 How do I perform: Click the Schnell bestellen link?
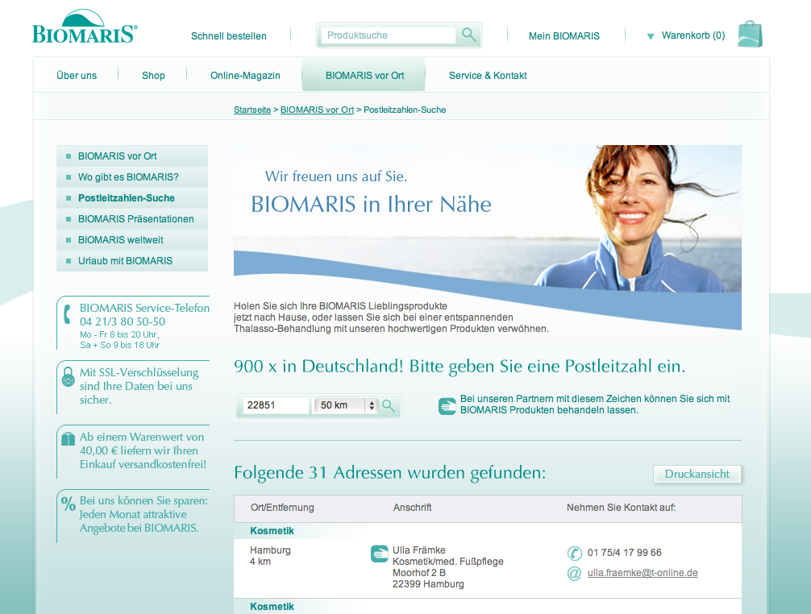click(x=229, y=36)
